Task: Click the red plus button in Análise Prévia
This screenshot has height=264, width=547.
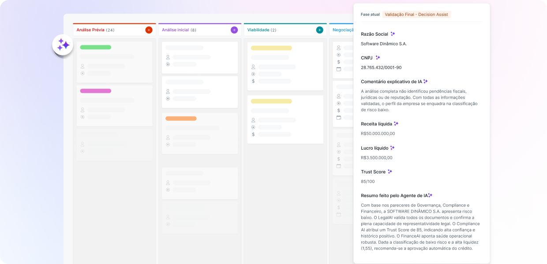Action: [x=149, y=30]
